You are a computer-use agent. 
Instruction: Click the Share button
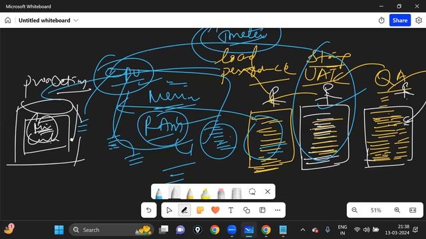(x=399, y=21)
